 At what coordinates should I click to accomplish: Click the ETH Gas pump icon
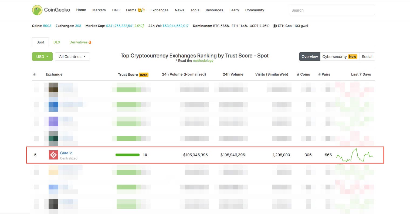coord(275,26)
